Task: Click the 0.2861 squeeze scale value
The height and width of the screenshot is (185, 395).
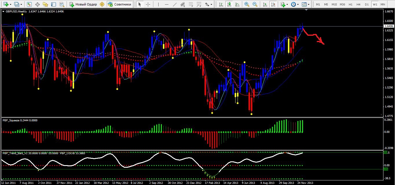Action: (x=388, y=119)
